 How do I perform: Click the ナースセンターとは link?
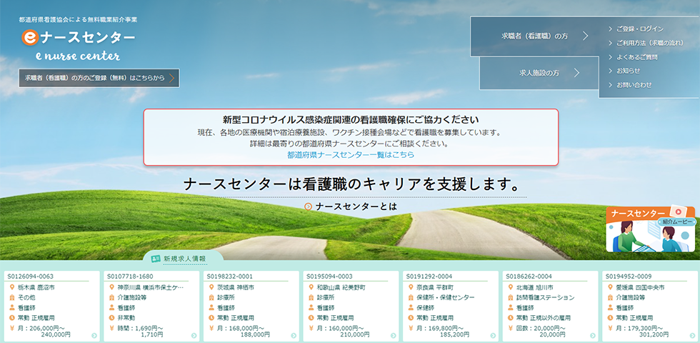356,207
